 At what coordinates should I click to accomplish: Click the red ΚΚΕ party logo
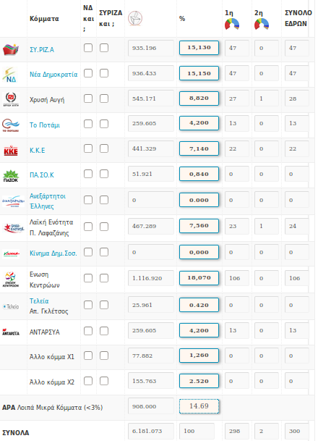tap(11, 151)
